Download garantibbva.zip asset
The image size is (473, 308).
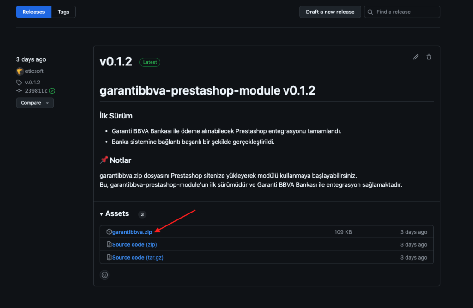tap(132, 232)
